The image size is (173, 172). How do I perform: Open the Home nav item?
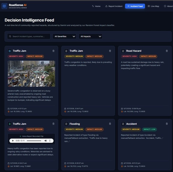(x=96, y=6)
